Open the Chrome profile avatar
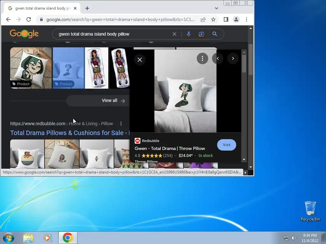The height and width of the screenshot is (244, 326). (236, 19)
